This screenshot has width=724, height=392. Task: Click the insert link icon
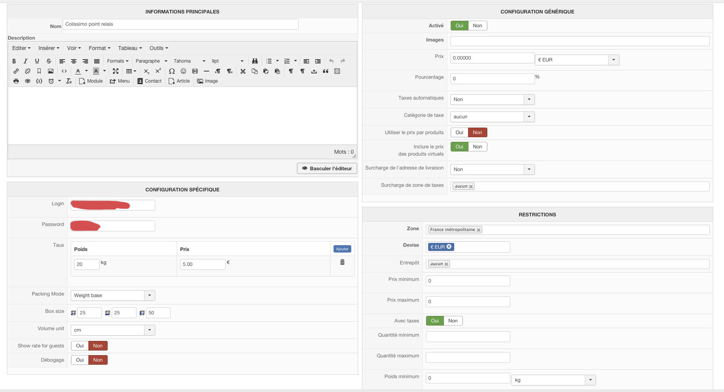[16, 71]
